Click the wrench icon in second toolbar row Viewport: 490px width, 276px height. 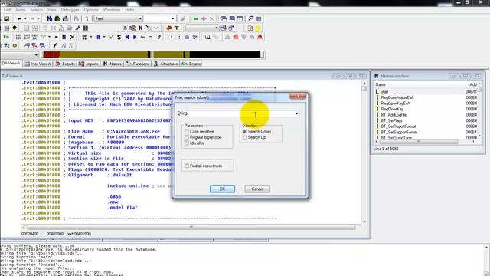point(78,28)
